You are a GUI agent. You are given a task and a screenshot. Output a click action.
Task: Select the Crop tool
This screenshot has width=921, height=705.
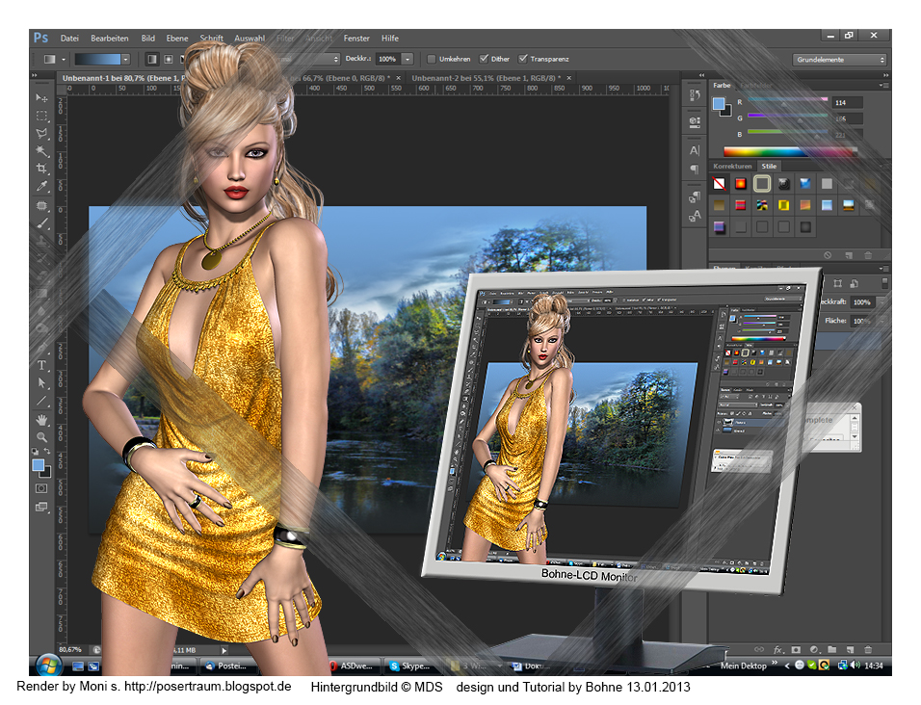coord(41,169)
